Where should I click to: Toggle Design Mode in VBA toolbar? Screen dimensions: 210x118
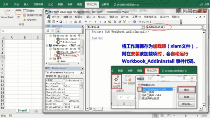click(110, 22)
